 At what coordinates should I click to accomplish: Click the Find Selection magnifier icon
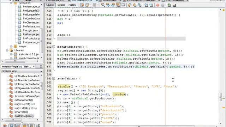(103, 5)
